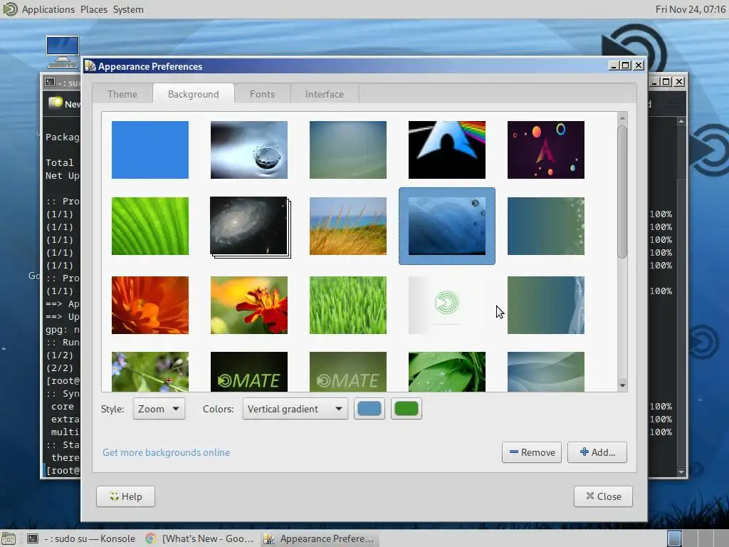729x547 pixels.
Task: Switch to the Theme tab
Action: coord(122,94)
